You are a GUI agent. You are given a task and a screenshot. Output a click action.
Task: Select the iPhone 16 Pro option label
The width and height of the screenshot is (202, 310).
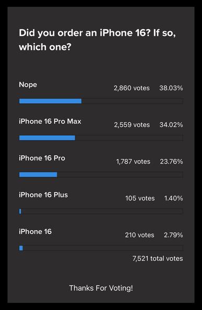42,158
